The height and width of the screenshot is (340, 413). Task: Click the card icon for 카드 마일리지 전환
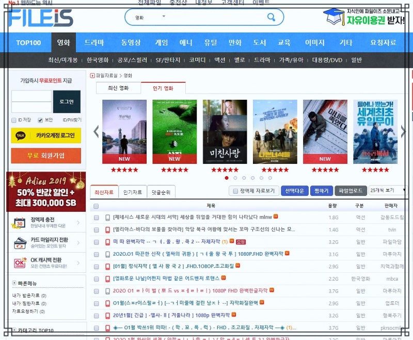[x=20, y=243]
